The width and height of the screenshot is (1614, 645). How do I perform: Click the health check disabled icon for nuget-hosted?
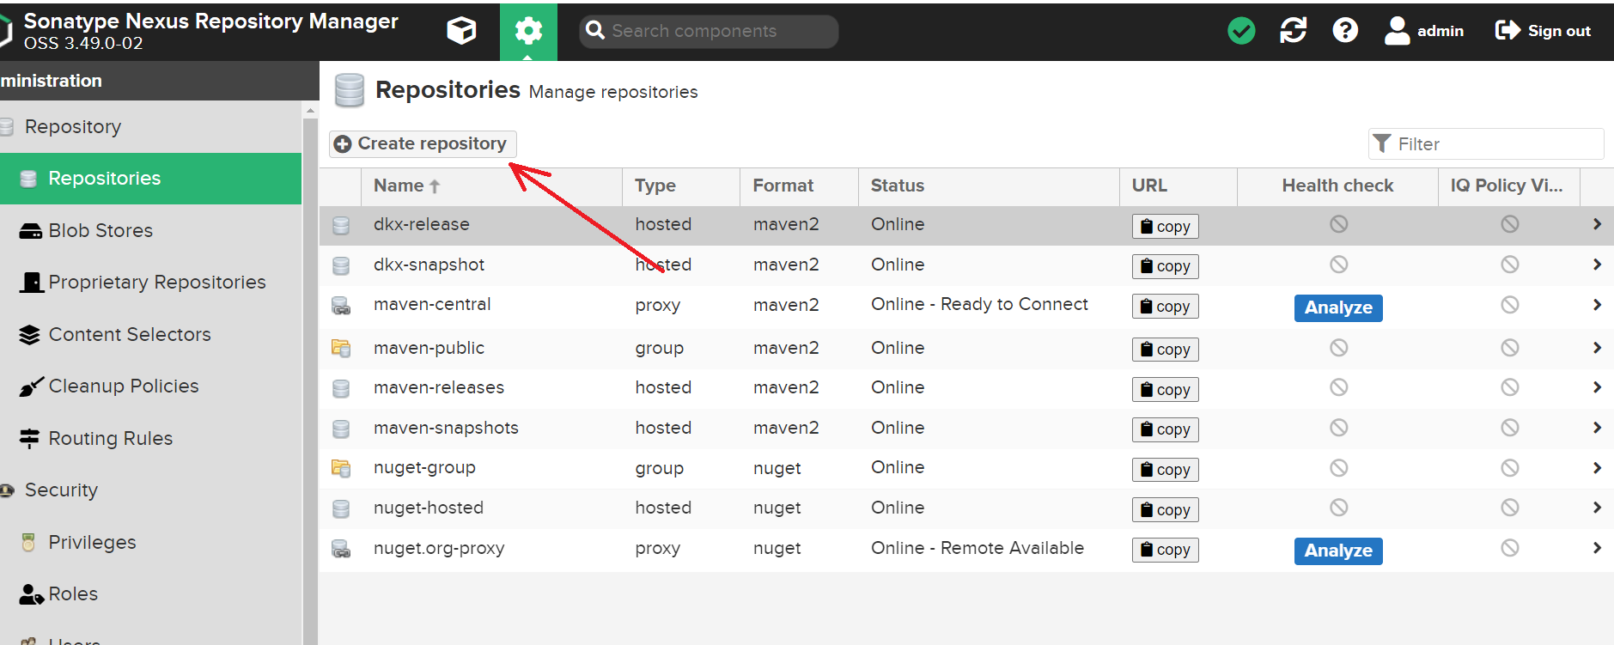(x=1338, y=508)
